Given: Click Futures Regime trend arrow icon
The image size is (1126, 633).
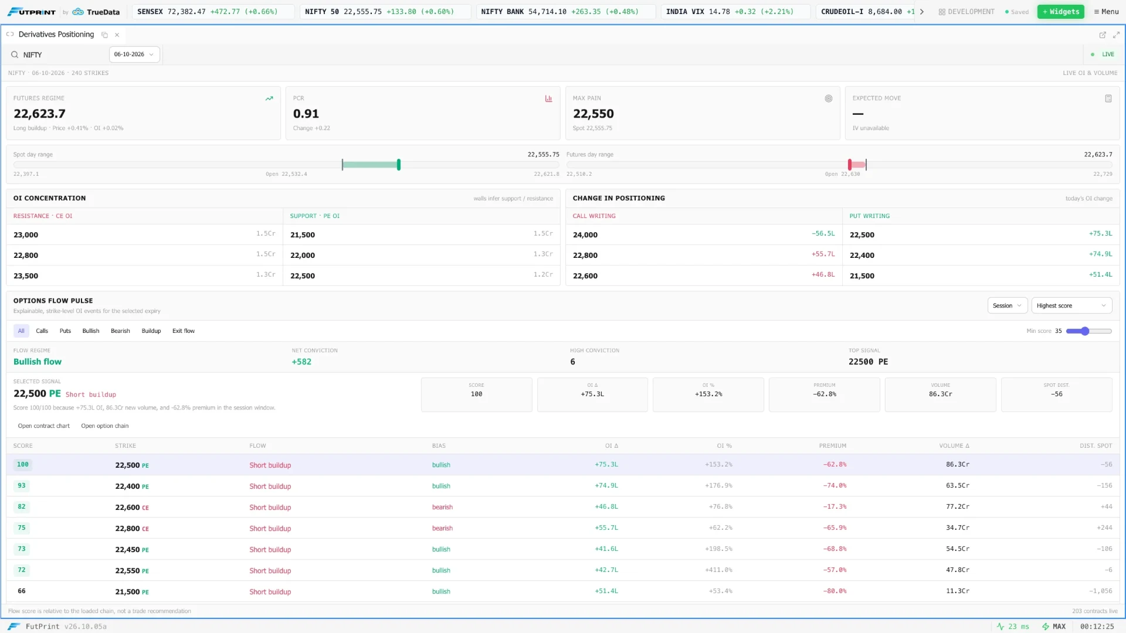Looking at the screenshot, I should (269, 98).
